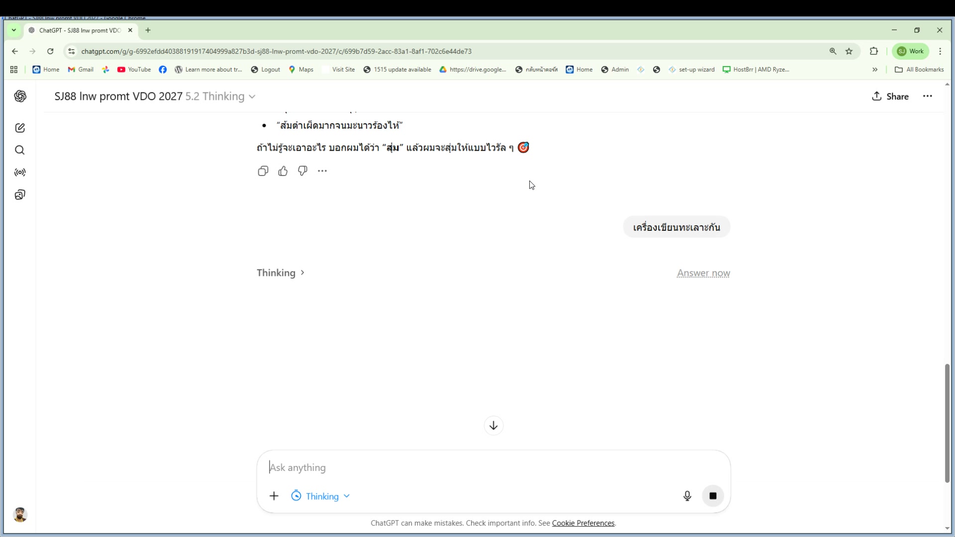This screenshot has height=537, width=955.
Task: Open more actions below the response
Action: (322, 171)
